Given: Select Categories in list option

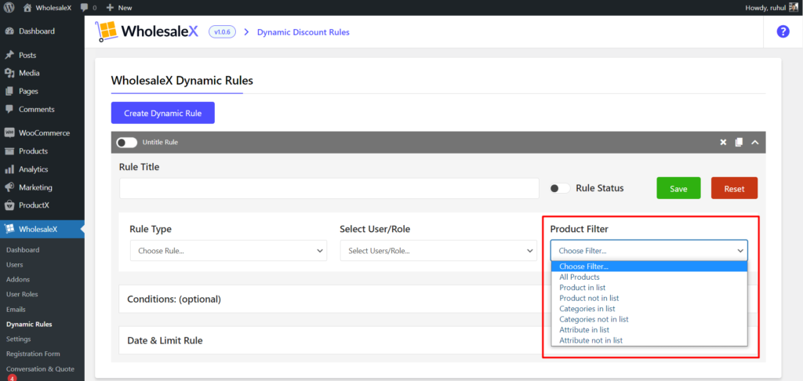Looking at the screenshot, I should point(649,309).
